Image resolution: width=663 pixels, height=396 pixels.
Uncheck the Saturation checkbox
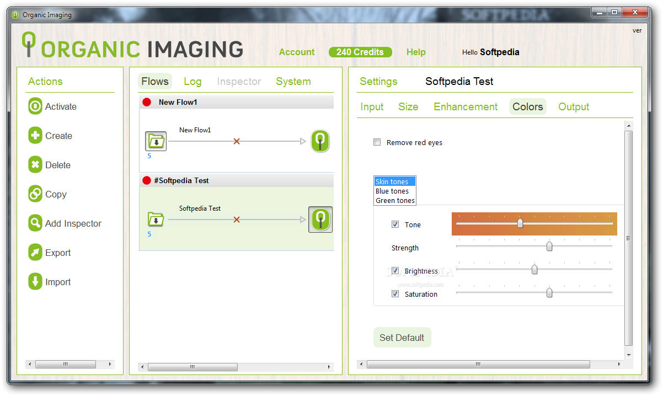click(395, 294)
